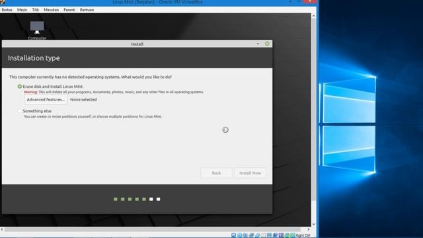The width and height of the screenshot is (423, 238).
Task: Click the optical drive status icon
Action: point(239,235)
